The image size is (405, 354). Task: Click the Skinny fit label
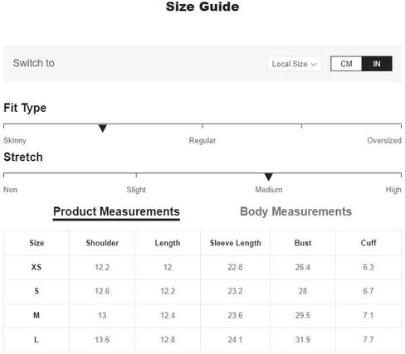(x=15, y=140)
